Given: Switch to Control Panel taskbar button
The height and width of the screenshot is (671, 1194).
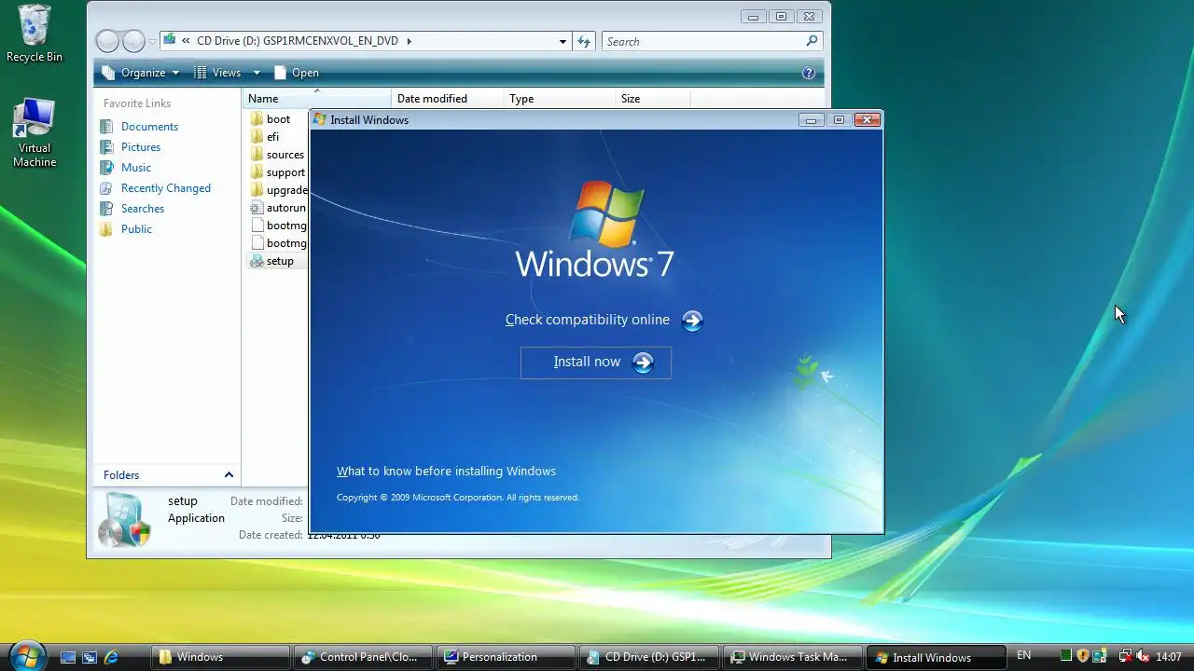Looking at the screenshot, I should coord(362,657).
